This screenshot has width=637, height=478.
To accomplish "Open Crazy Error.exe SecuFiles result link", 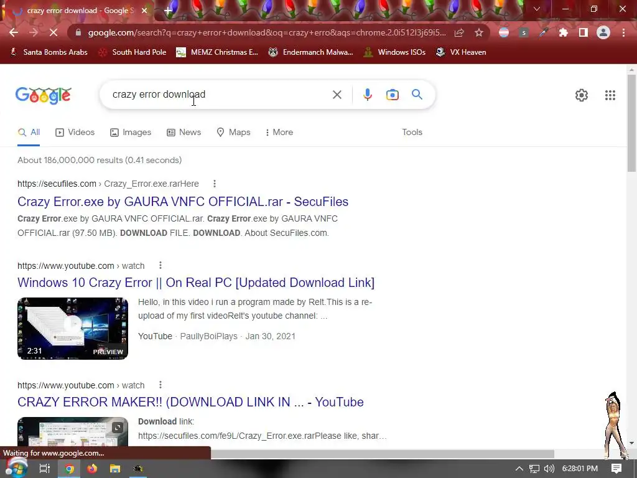I will [183, 202].
